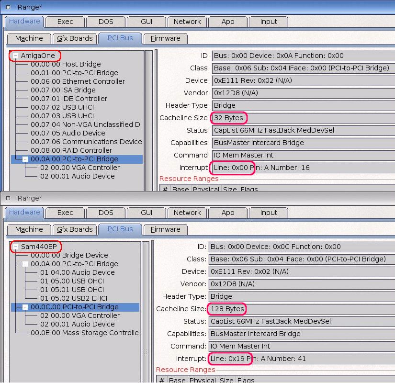Click the Interrupt field showing Line: 0x19
This screenshot has width=395, height=383.
(302, 359)
